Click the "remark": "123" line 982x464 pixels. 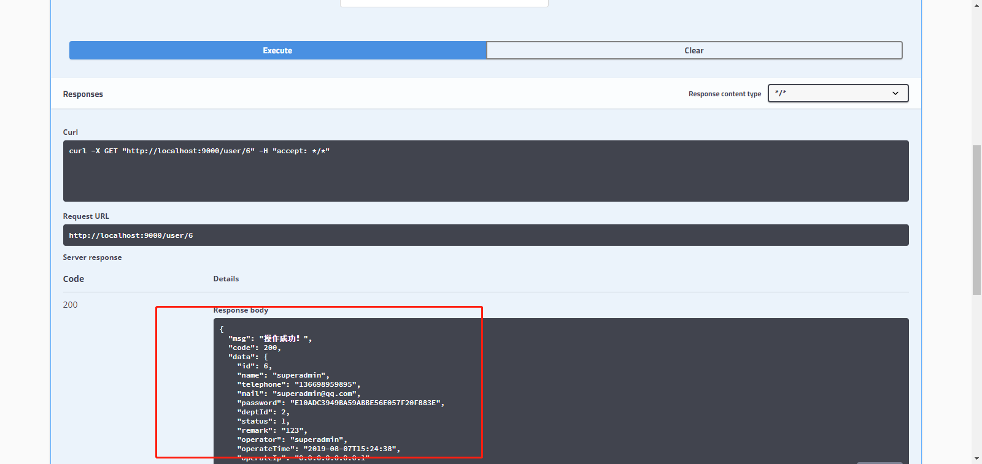point(273,430)
